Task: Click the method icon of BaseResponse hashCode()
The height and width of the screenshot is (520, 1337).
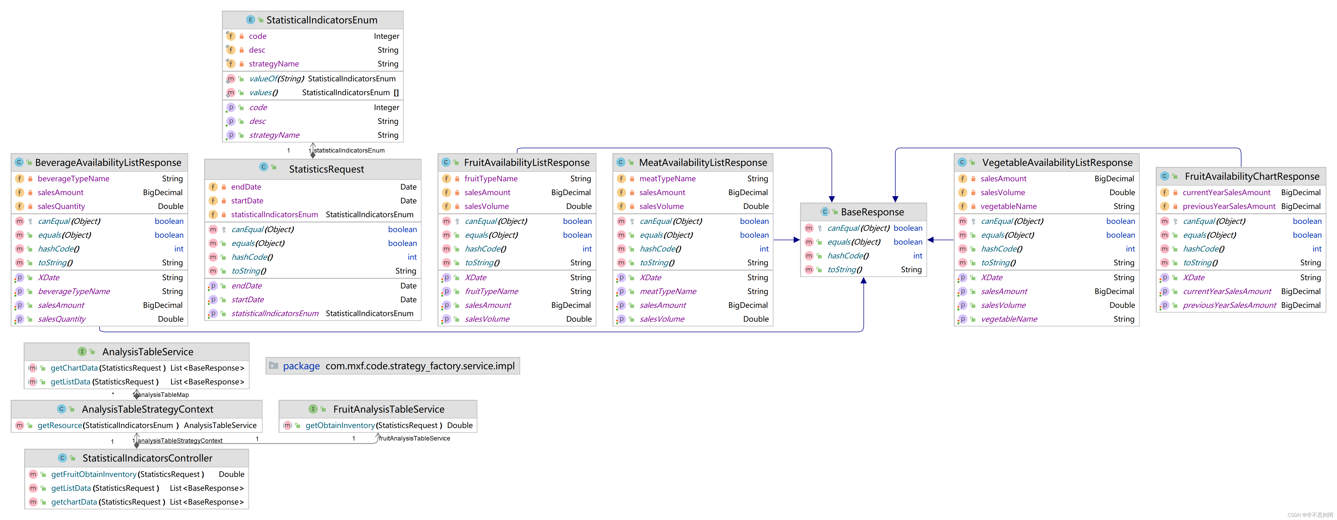Action: pos(809,256)
